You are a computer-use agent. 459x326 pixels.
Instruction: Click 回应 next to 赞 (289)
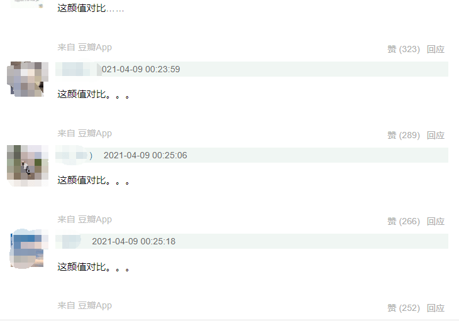coord(436,135)
